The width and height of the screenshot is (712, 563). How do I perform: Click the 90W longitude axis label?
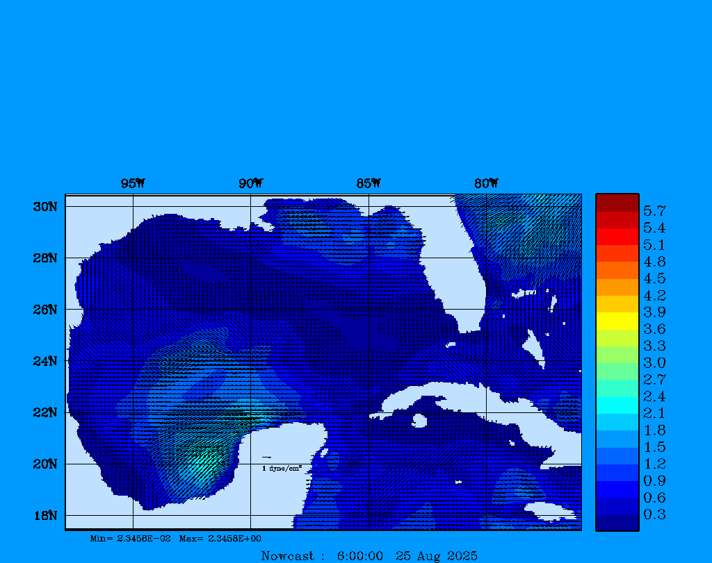click(x=250, y=184)
